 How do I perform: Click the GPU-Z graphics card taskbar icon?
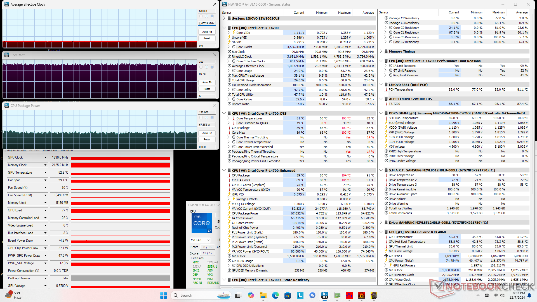click(x=337, y=295)
